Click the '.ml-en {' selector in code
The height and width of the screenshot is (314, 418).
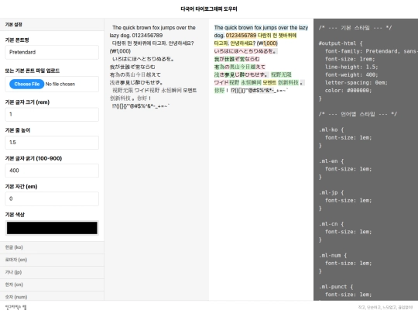pos(331,161)
